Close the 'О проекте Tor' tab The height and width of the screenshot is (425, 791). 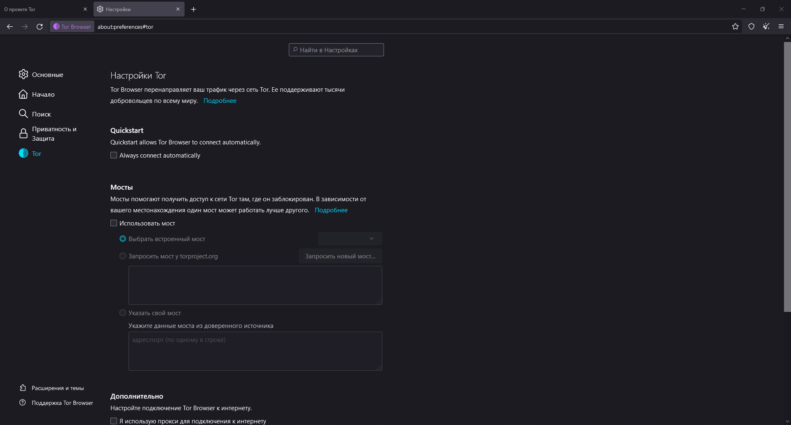coord(85,9)
